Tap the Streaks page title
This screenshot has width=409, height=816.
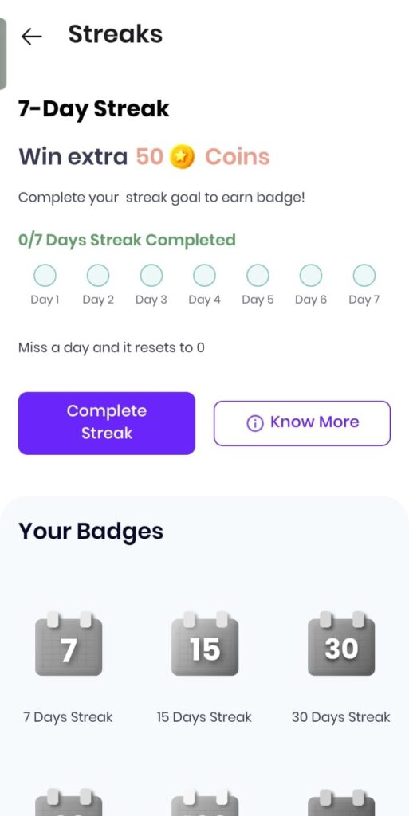coord(116,34)
